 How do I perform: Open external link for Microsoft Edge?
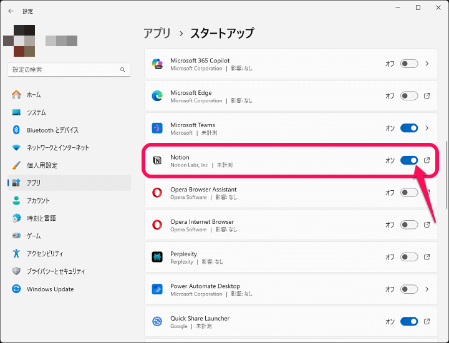point(427,95)
